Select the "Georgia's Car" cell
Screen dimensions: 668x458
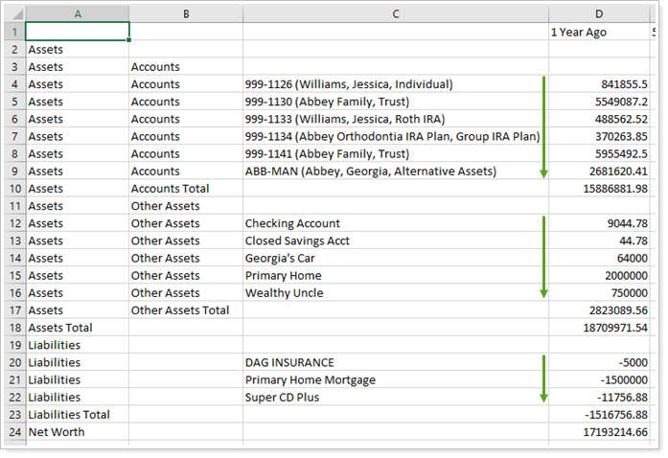tap(395, 258)
